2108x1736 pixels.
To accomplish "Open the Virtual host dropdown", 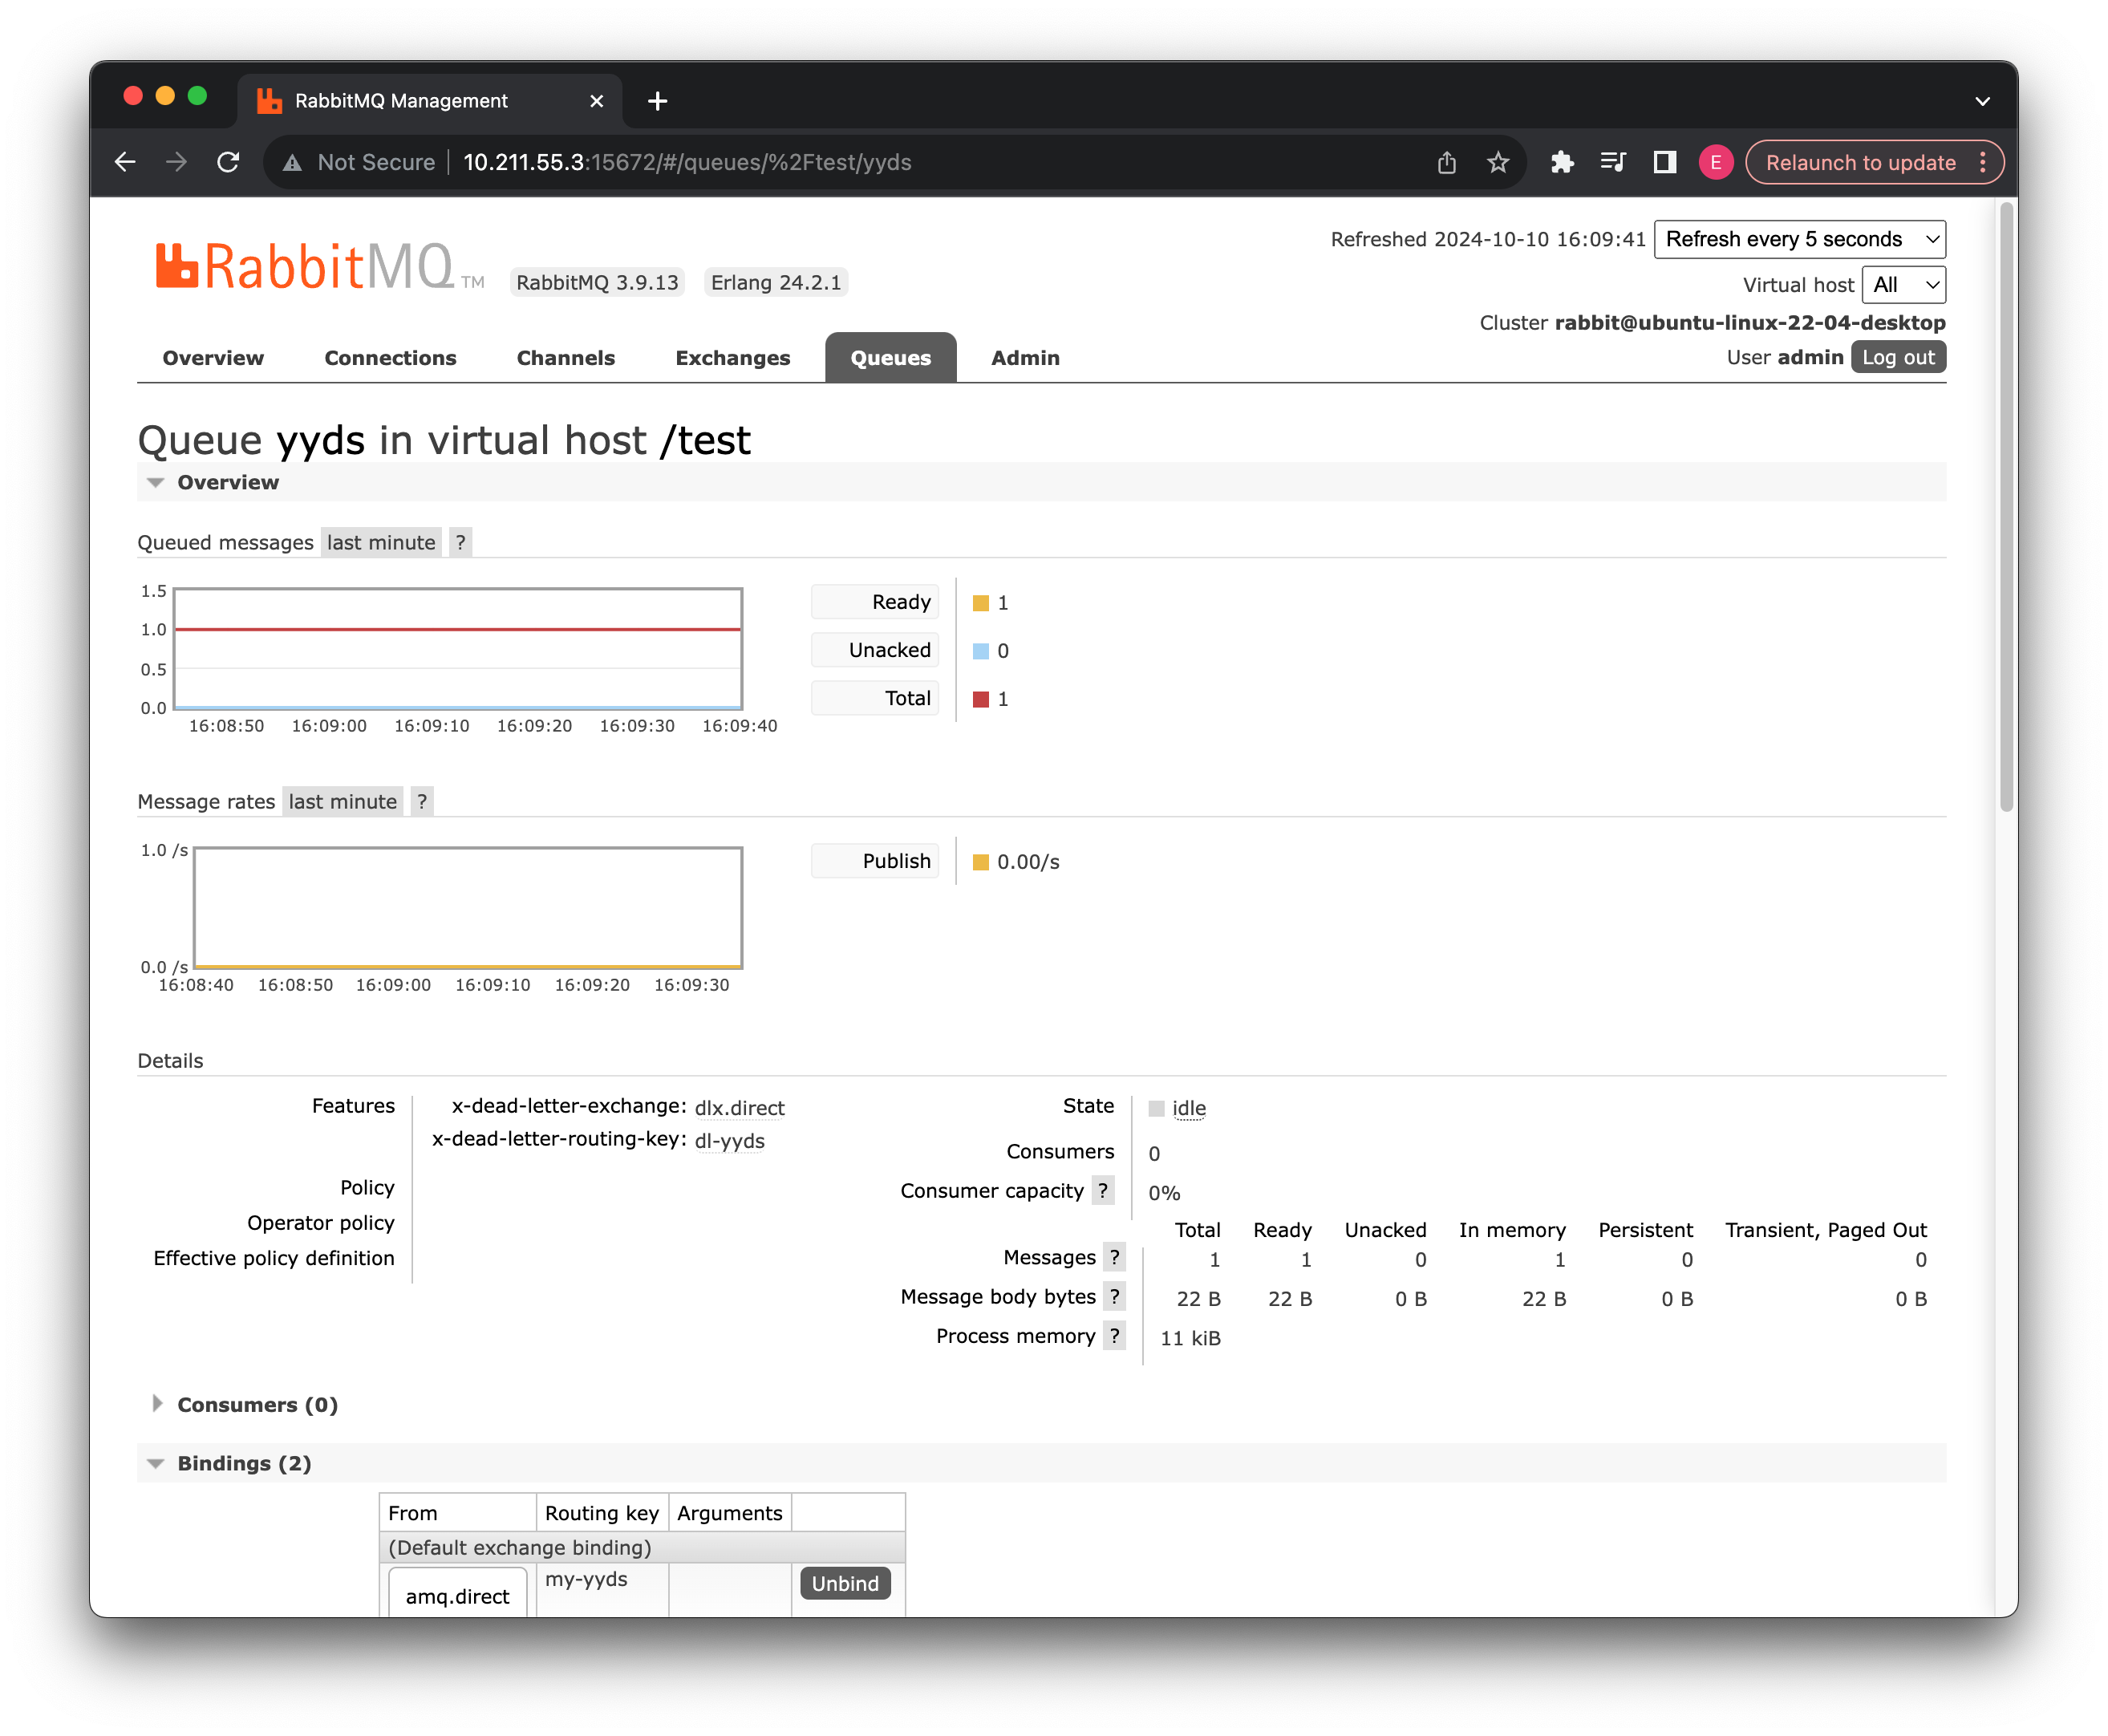I will pyautogui.click(x=1903, y=285).
